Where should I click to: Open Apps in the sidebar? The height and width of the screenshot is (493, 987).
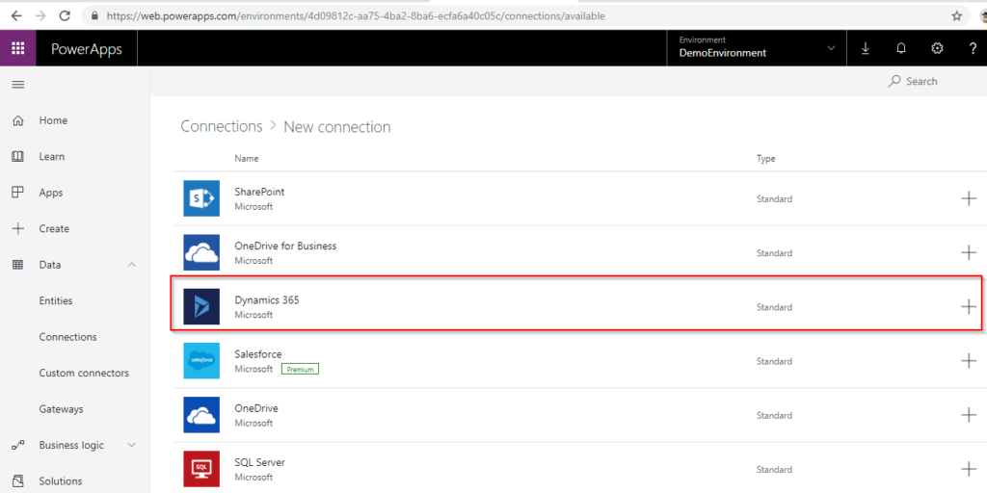click(x=51, y=193)
